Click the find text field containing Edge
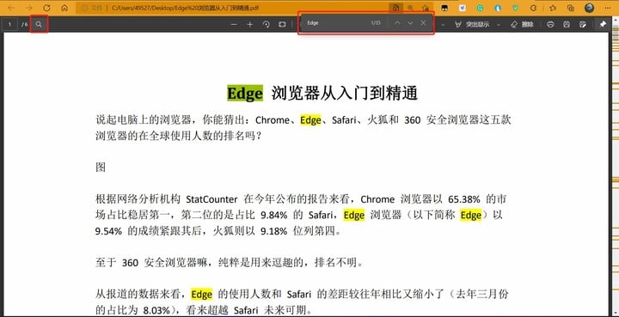The image size is (619, 317). pyautogui.click(x=335, y=23)
